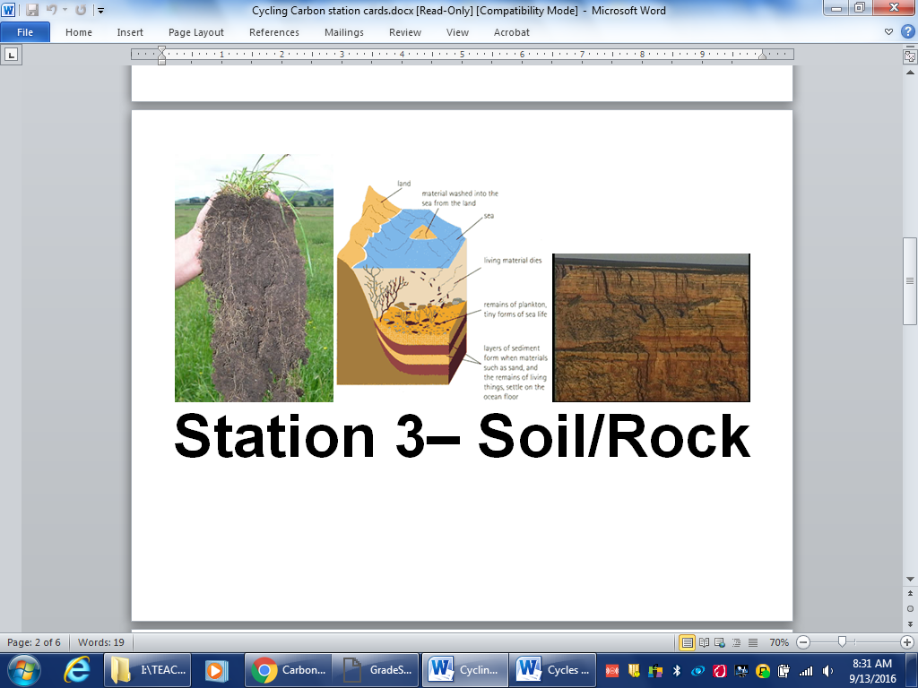Switch to Full Screen Reading view
This screenshot has width=918, height=688.
pos(705,642)
